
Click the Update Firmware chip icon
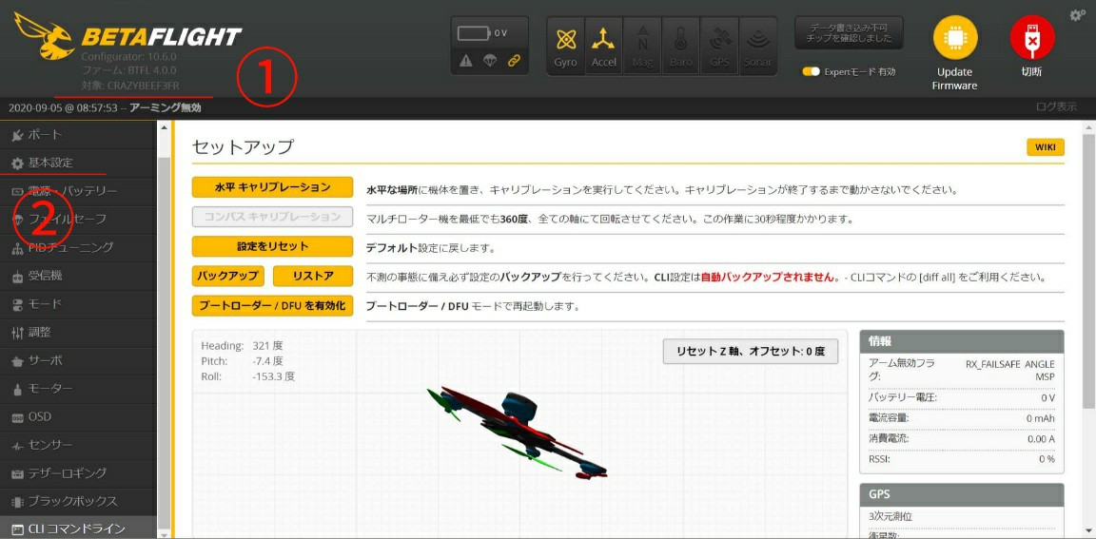click(x=955, y=38)
